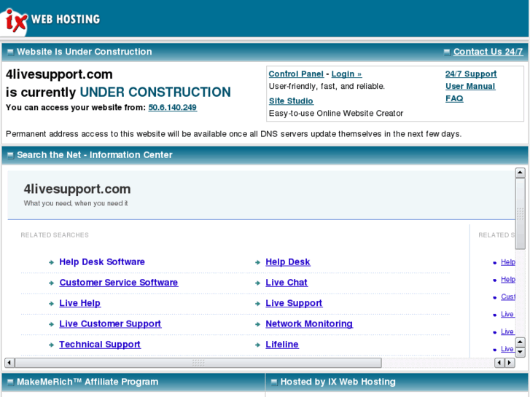Click the UNDER CONSTRUCTION text
Screen dimensions: 530x397
coord(155,92)
